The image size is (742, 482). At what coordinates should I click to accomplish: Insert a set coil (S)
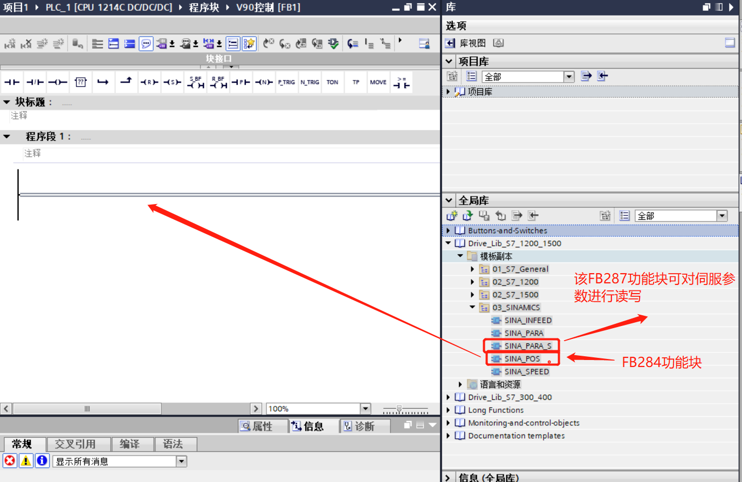click(x=172, y=82)
